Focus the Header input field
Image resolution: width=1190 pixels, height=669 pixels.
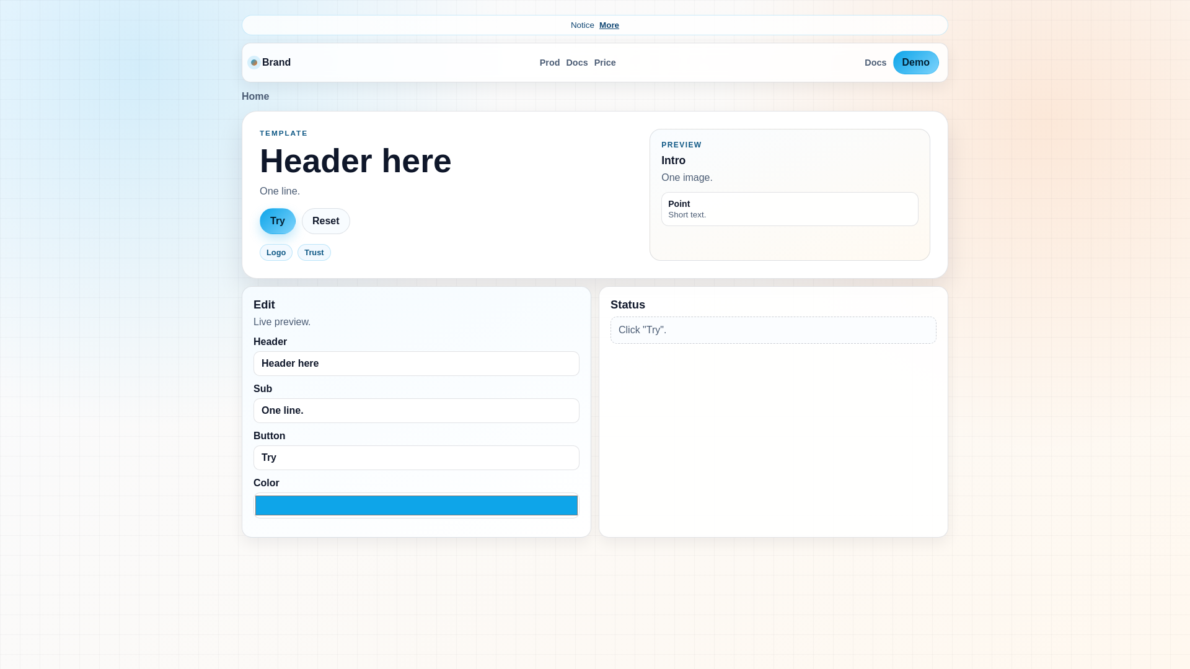(416, 364)
